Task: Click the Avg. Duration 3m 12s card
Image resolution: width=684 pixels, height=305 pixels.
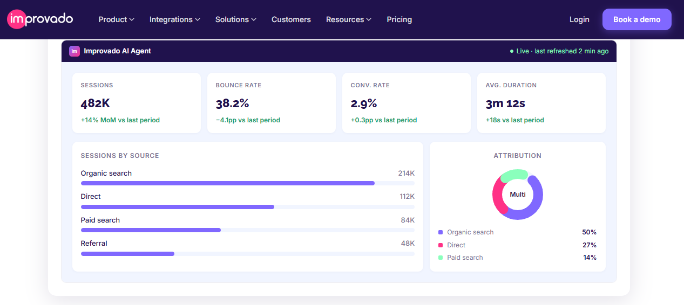Action: (x=541, y=103)
